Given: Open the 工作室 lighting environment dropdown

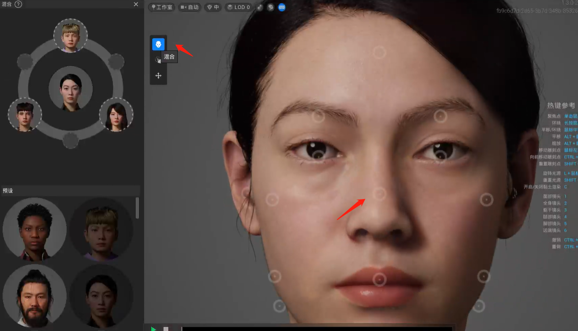Looking at the screenshot, I should [162, 7].
